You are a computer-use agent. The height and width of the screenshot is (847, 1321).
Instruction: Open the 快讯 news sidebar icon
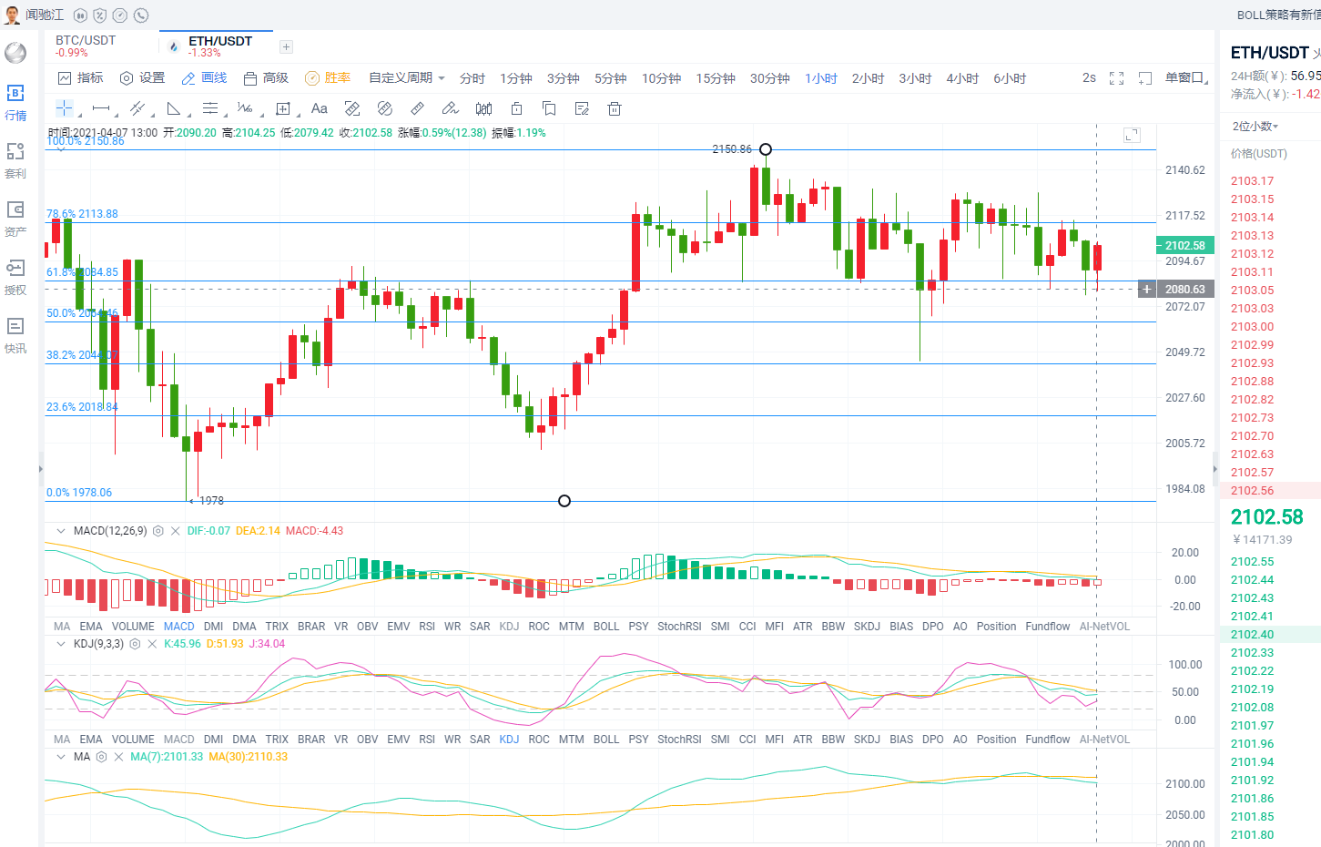click(15, 335)
